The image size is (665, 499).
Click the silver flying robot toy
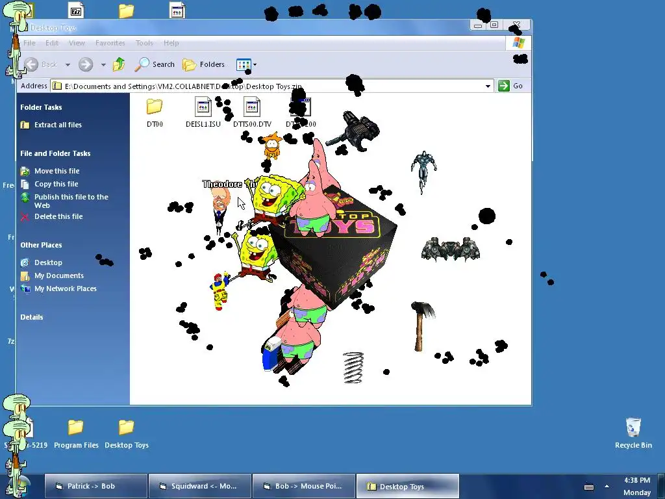point(423,171)
